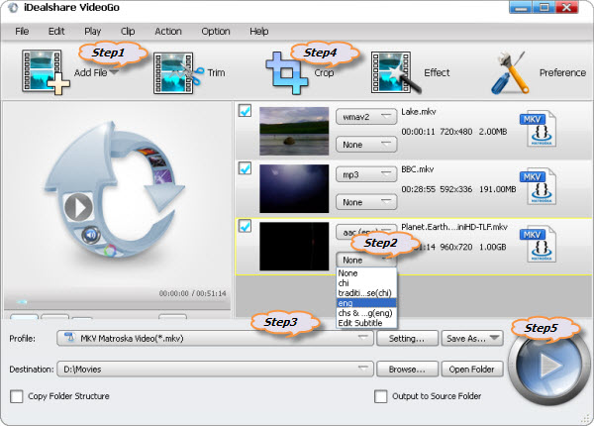Image resolution: width=594 pixels, height=426 pixels.
Task: Choose traditi...se(chi) subtitle option
Action: pyautogui.click(x=366, y=293)
